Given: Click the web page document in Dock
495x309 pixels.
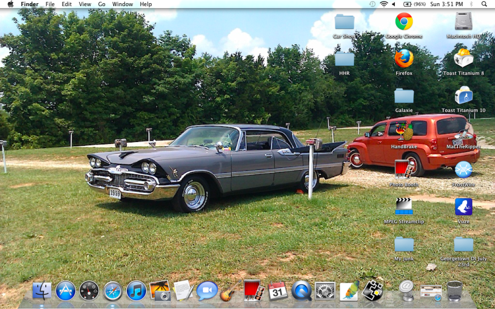Looking at the screenshot, I should (431, 292).
